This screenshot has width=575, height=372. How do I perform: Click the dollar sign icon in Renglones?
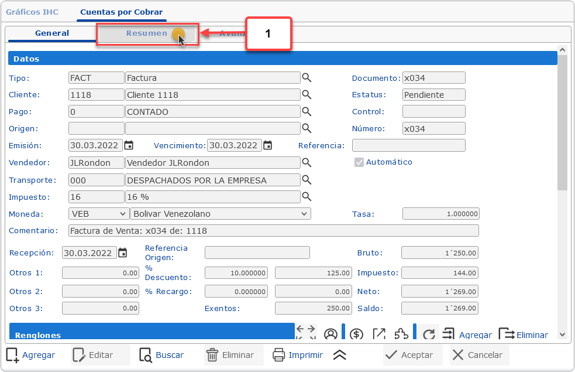[356, 335]
